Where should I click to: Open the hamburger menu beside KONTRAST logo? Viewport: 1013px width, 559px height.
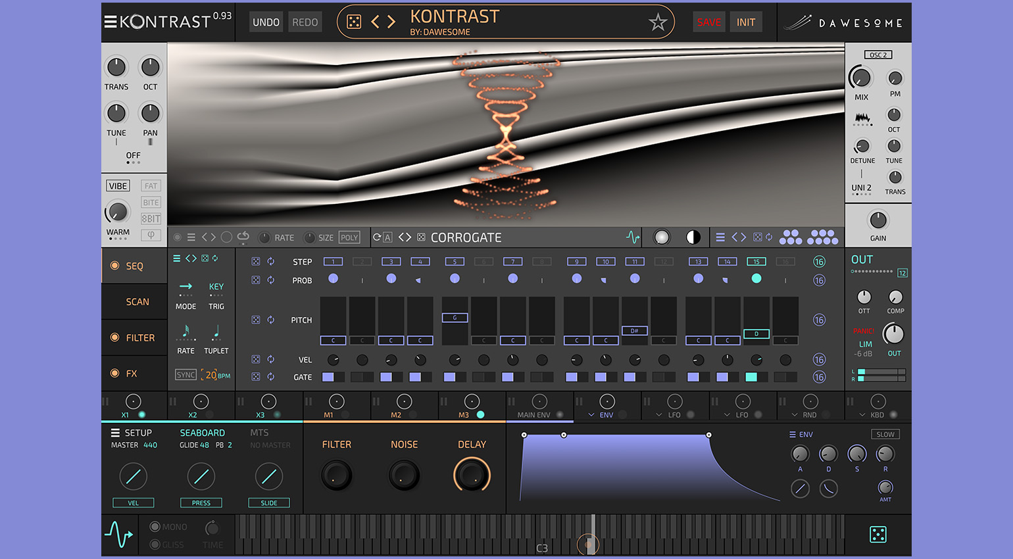tap(110, 22)
